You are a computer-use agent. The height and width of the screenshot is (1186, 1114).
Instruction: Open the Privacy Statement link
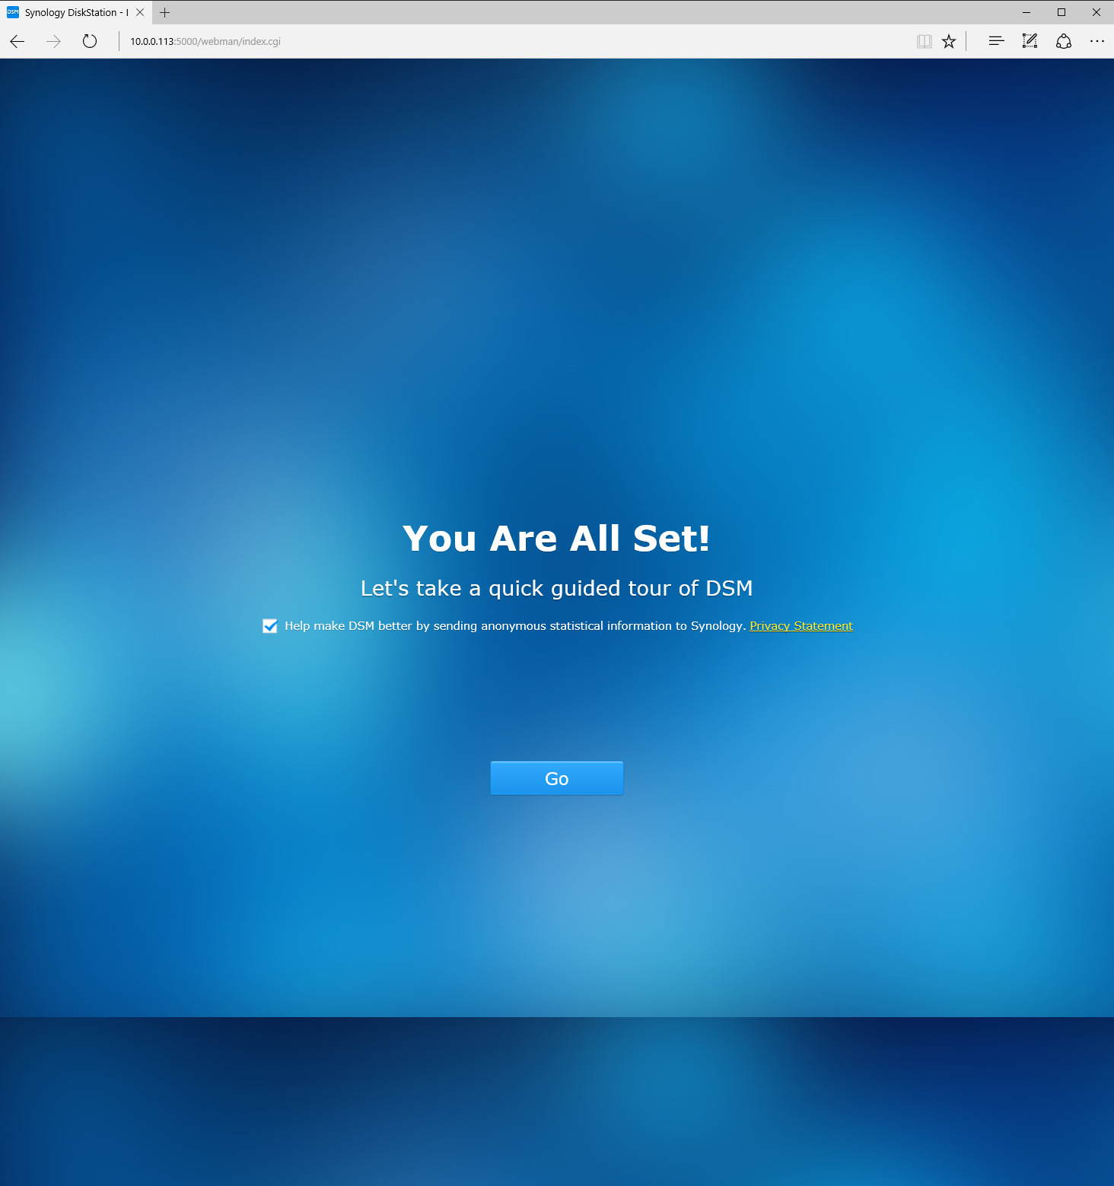coord(800,626)
